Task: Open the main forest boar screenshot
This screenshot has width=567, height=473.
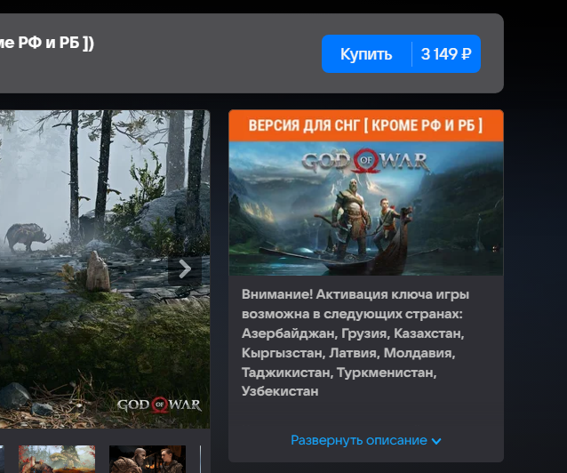Action: [x=105, y=269]
